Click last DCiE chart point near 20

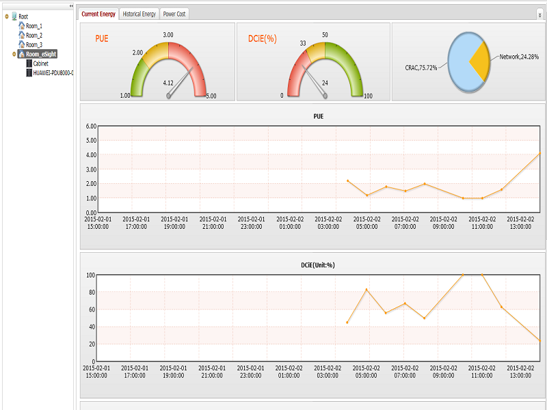point(540,340)
